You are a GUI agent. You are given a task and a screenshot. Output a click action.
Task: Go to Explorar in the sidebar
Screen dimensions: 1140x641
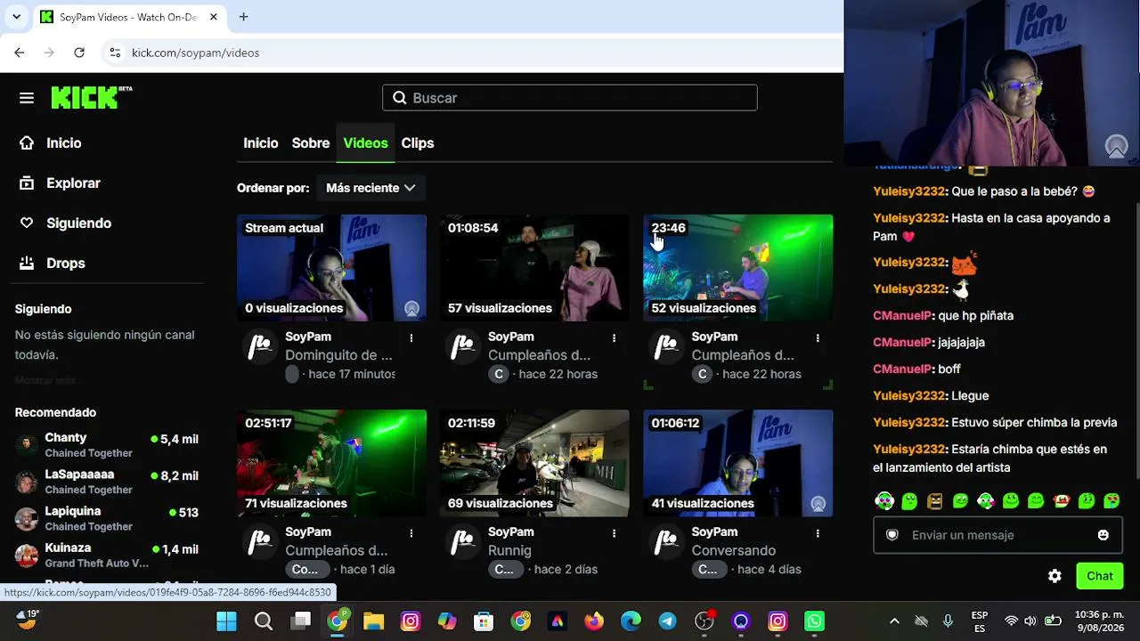61,183
